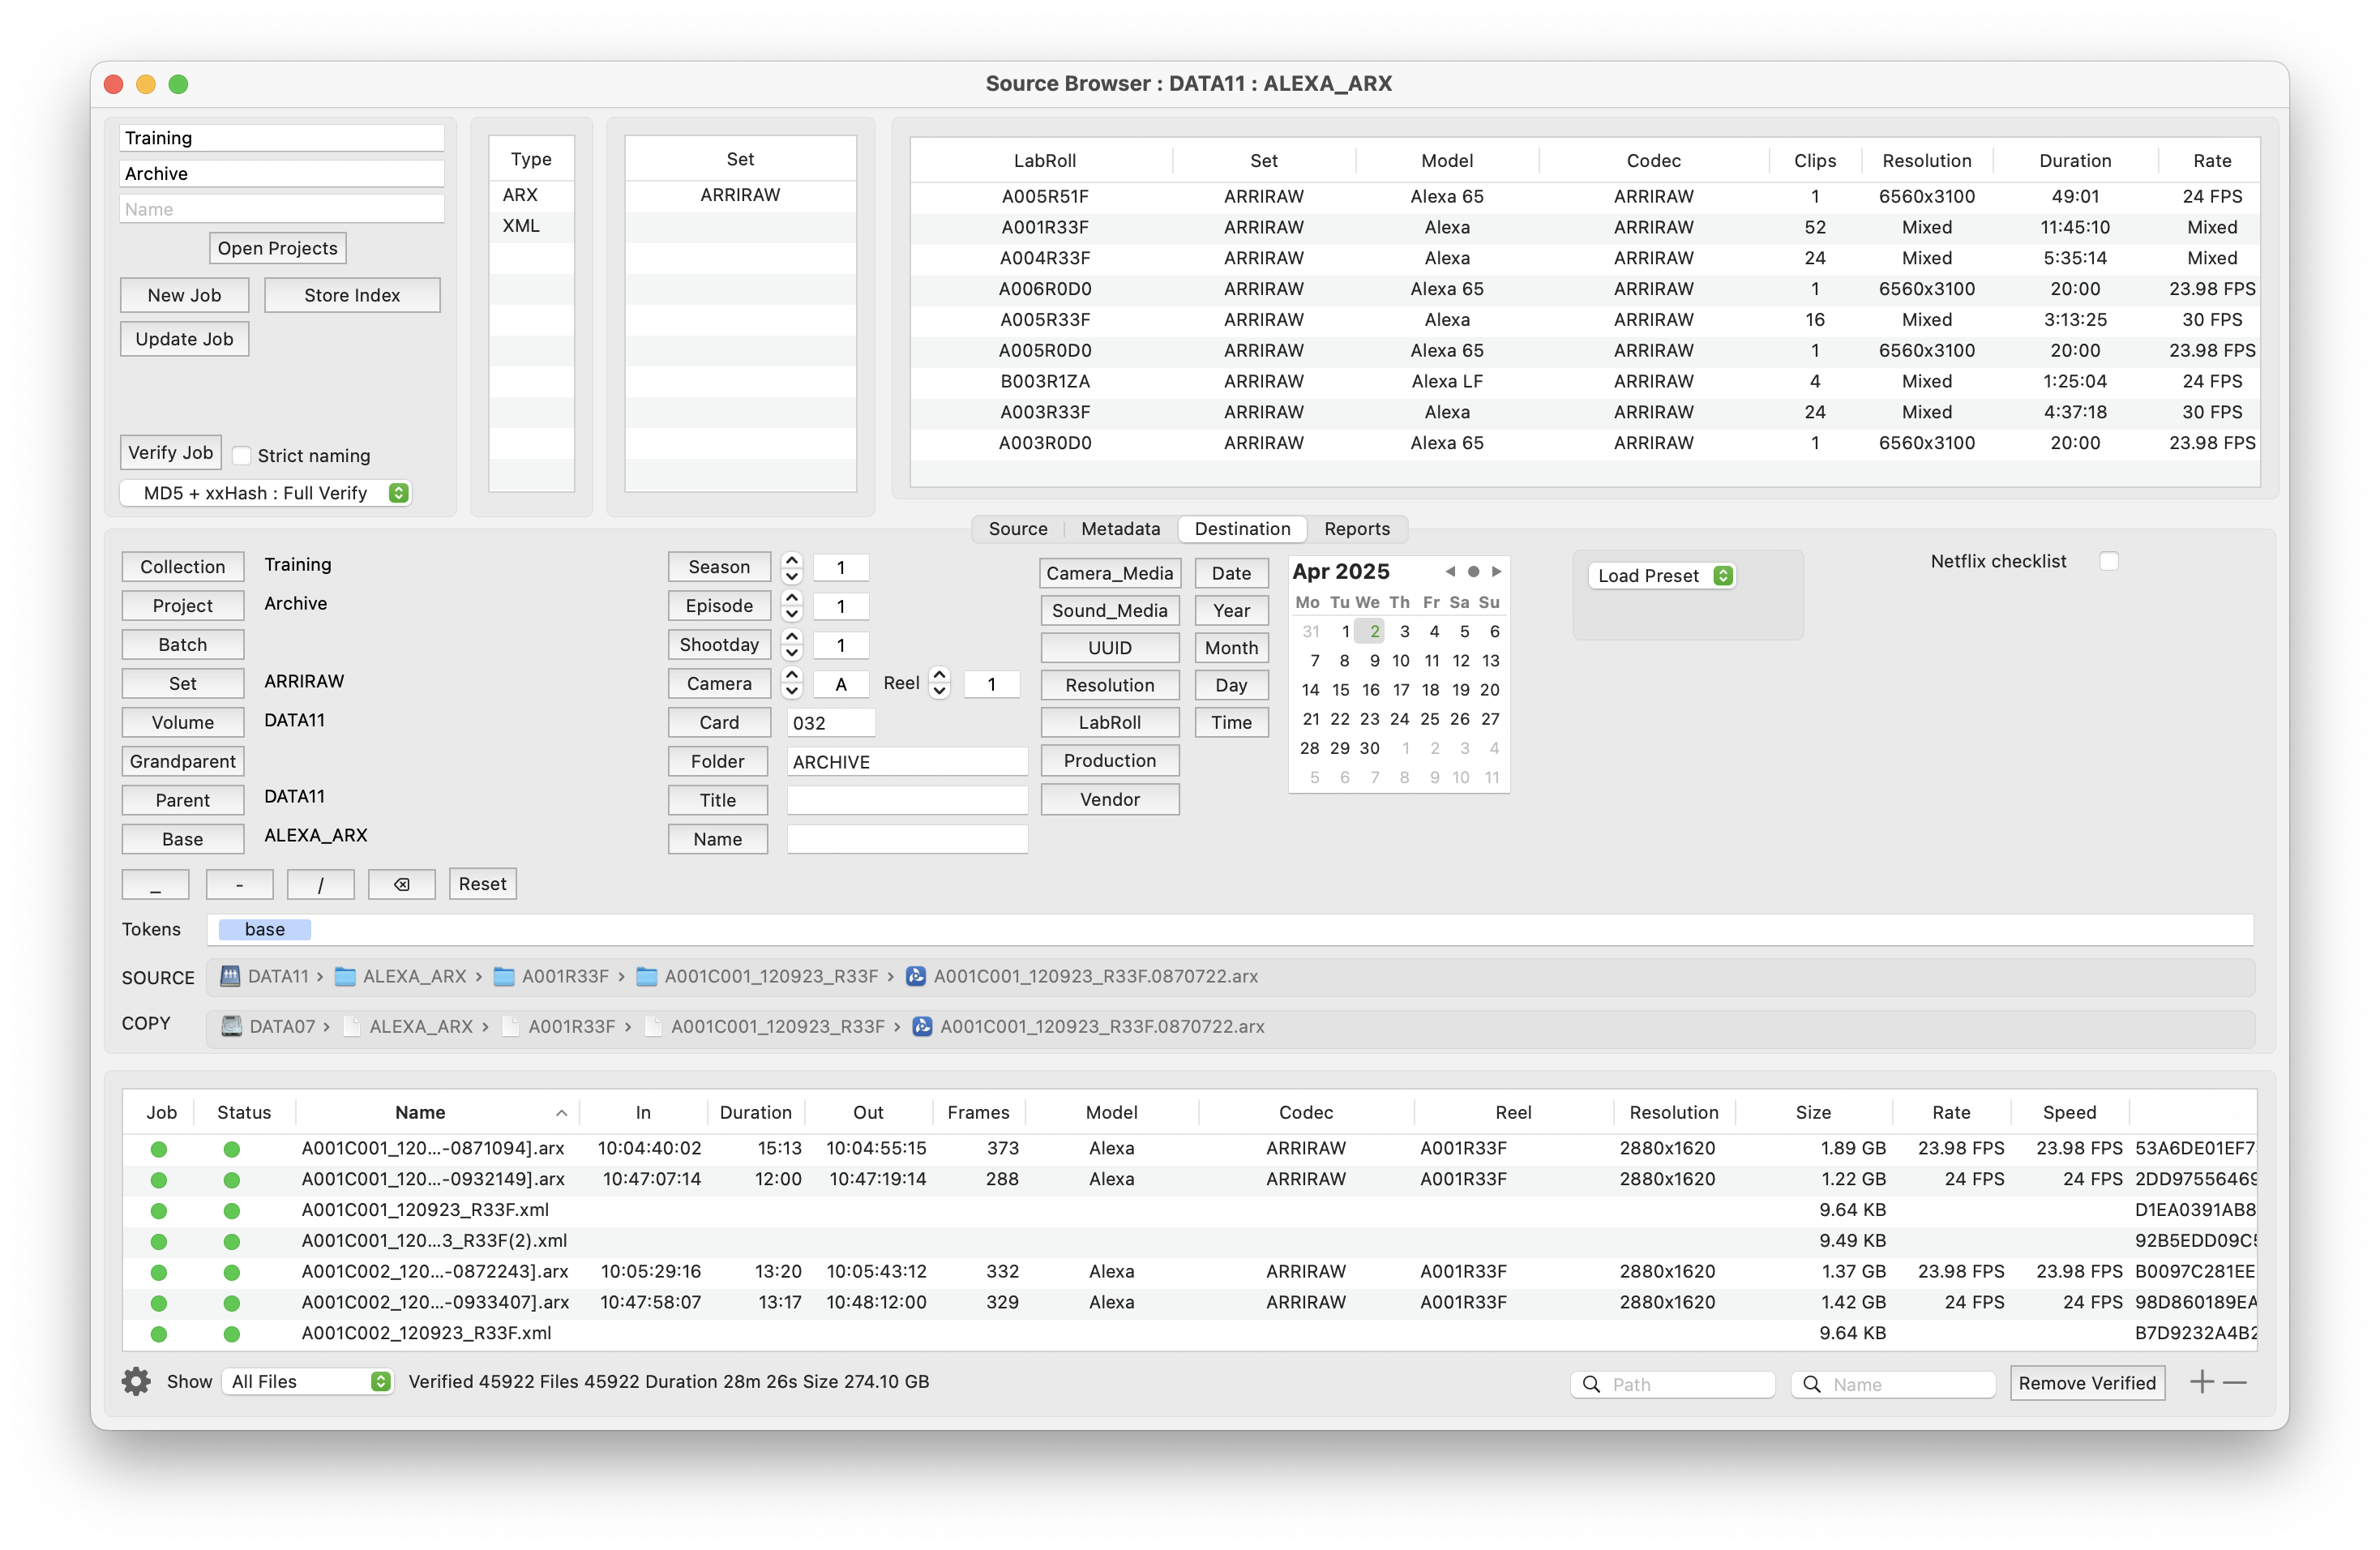Insert underscore separator token
Viewport: 2380px width, 1550px height.
[x=155, y=884]
